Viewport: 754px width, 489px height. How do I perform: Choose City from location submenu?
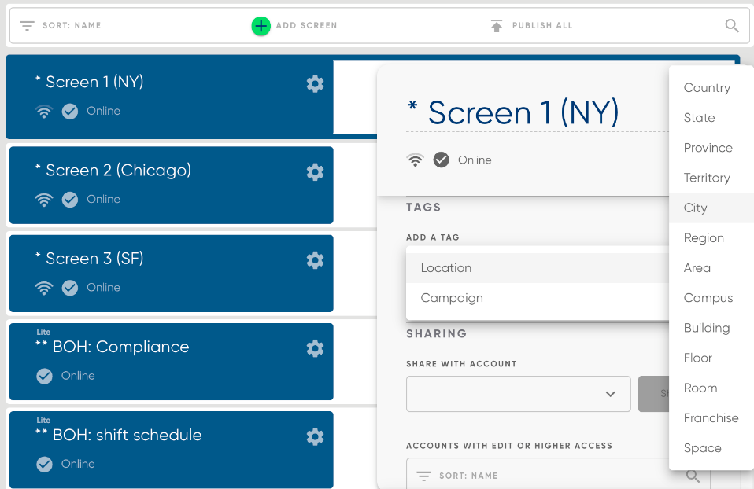click(711, 208)
